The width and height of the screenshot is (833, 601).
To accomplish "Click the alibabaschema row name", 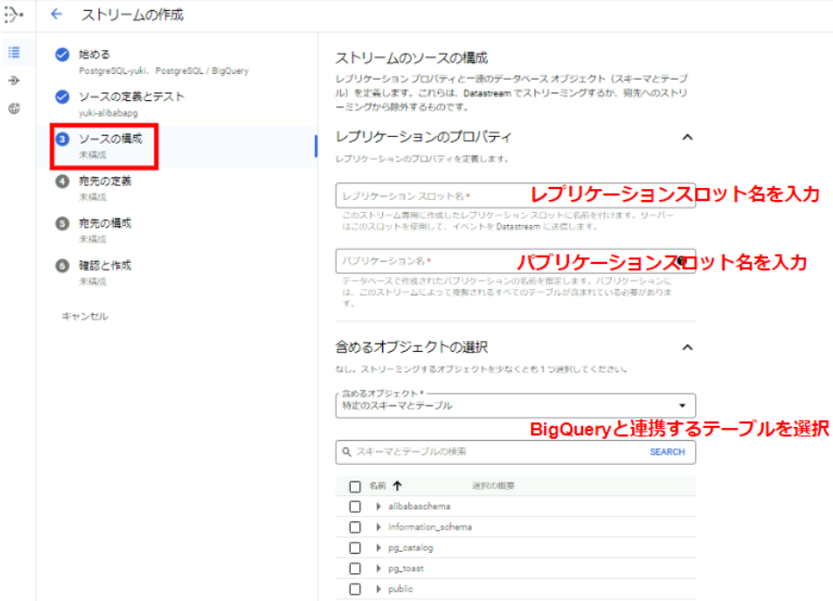I will (x=419, y=507).
